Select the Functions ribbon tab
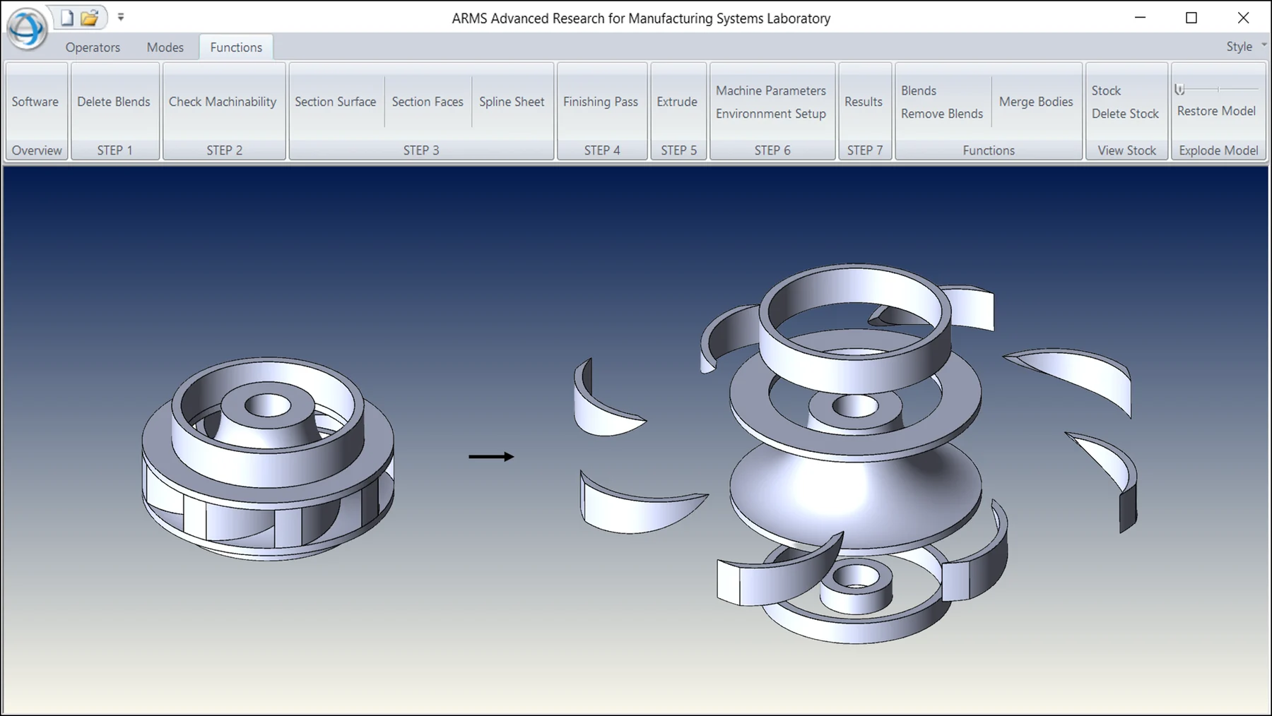Screen dimensions: 1272x716 click(236, 47)
